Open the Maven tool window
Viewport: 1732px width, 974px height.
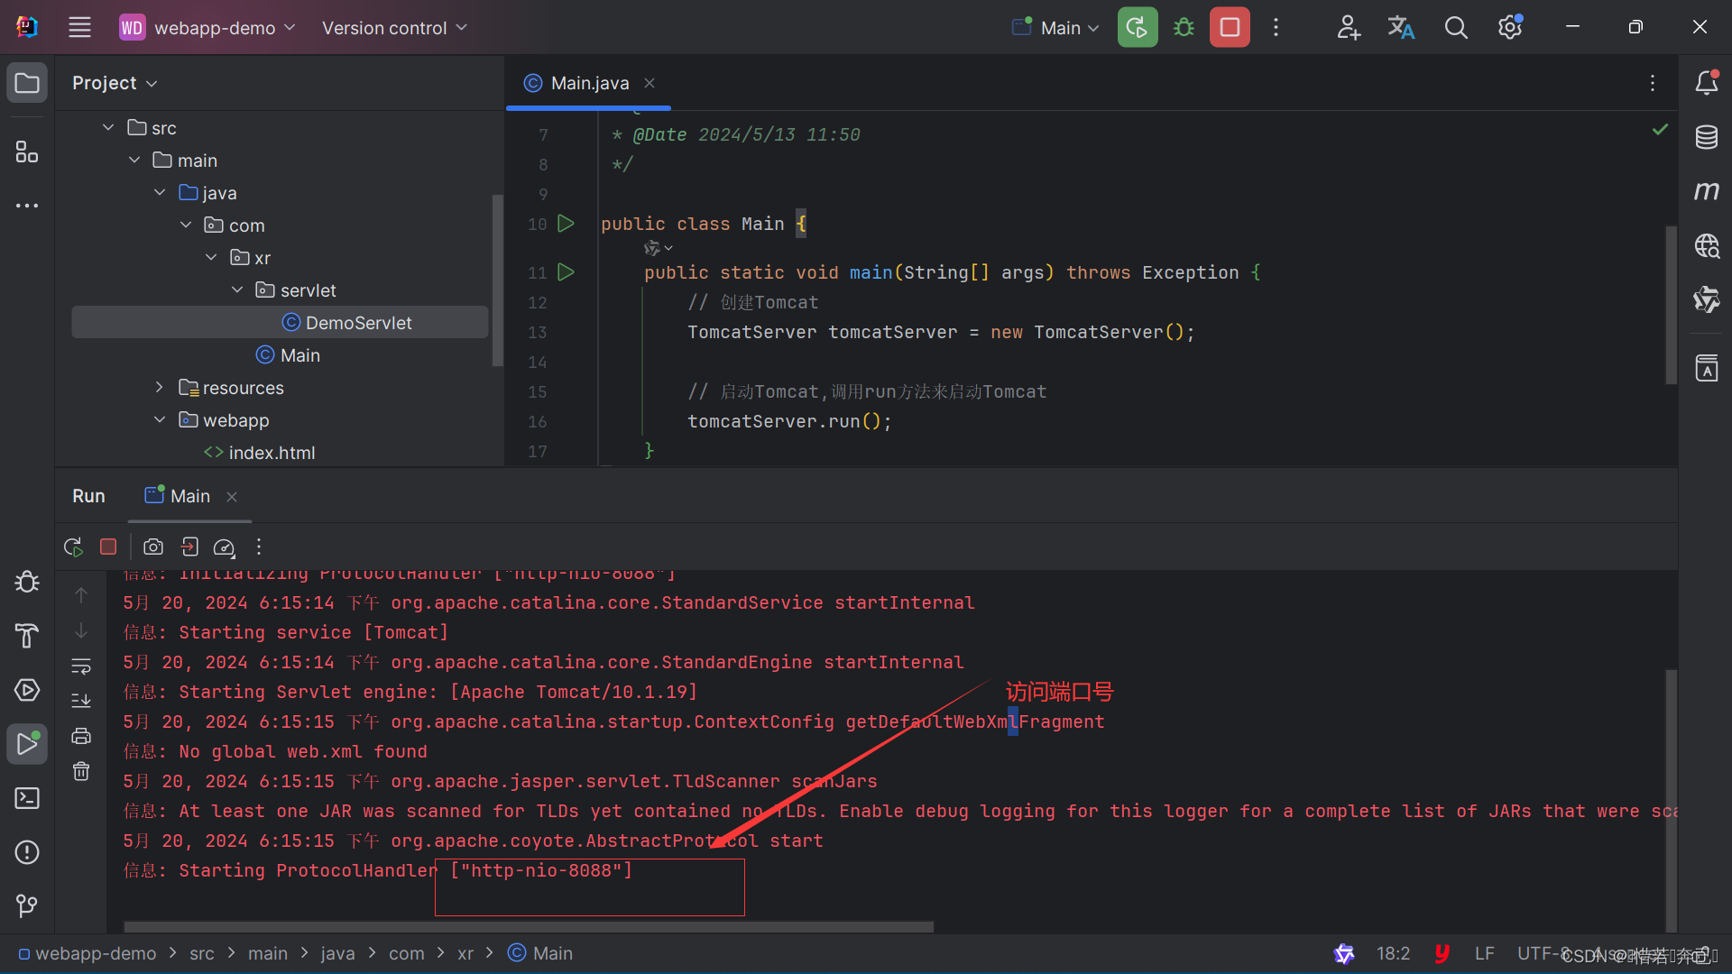coord(1706,191)
